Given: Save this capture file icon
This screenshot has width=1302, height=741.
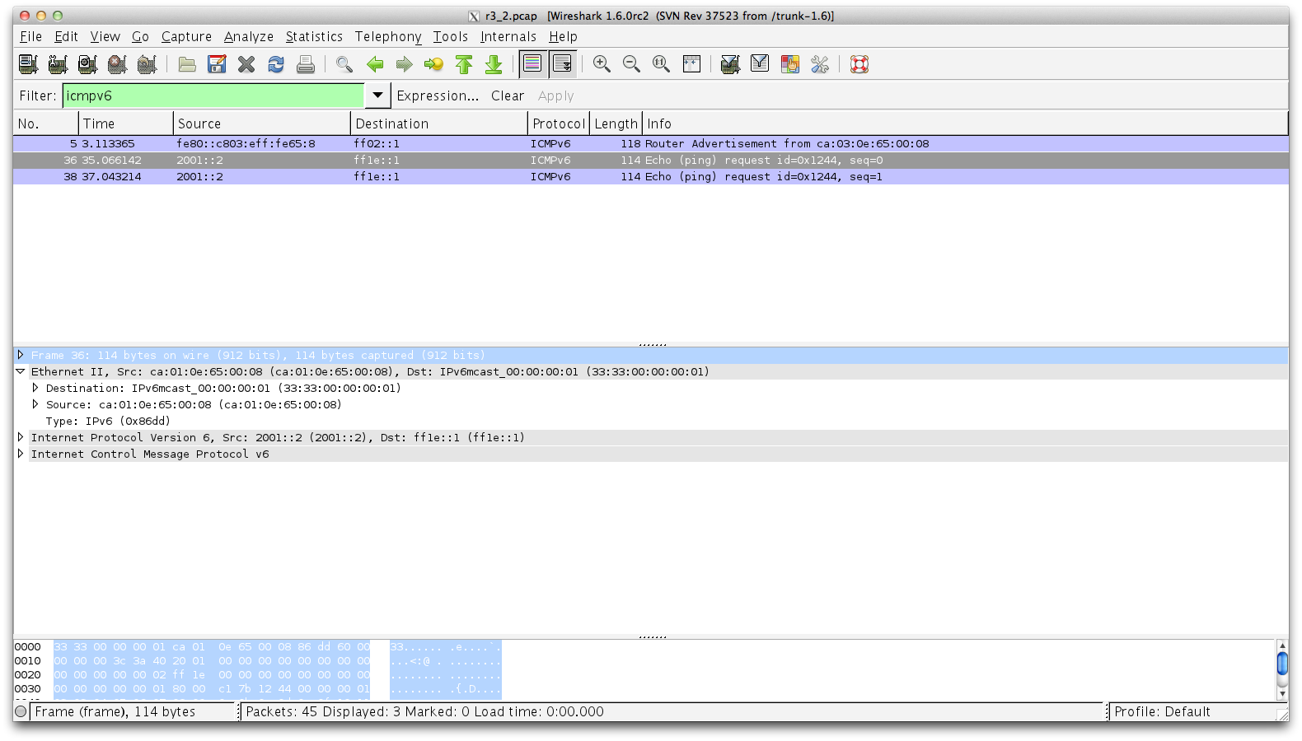Looking at the screenshot, I should click(217, 64).
